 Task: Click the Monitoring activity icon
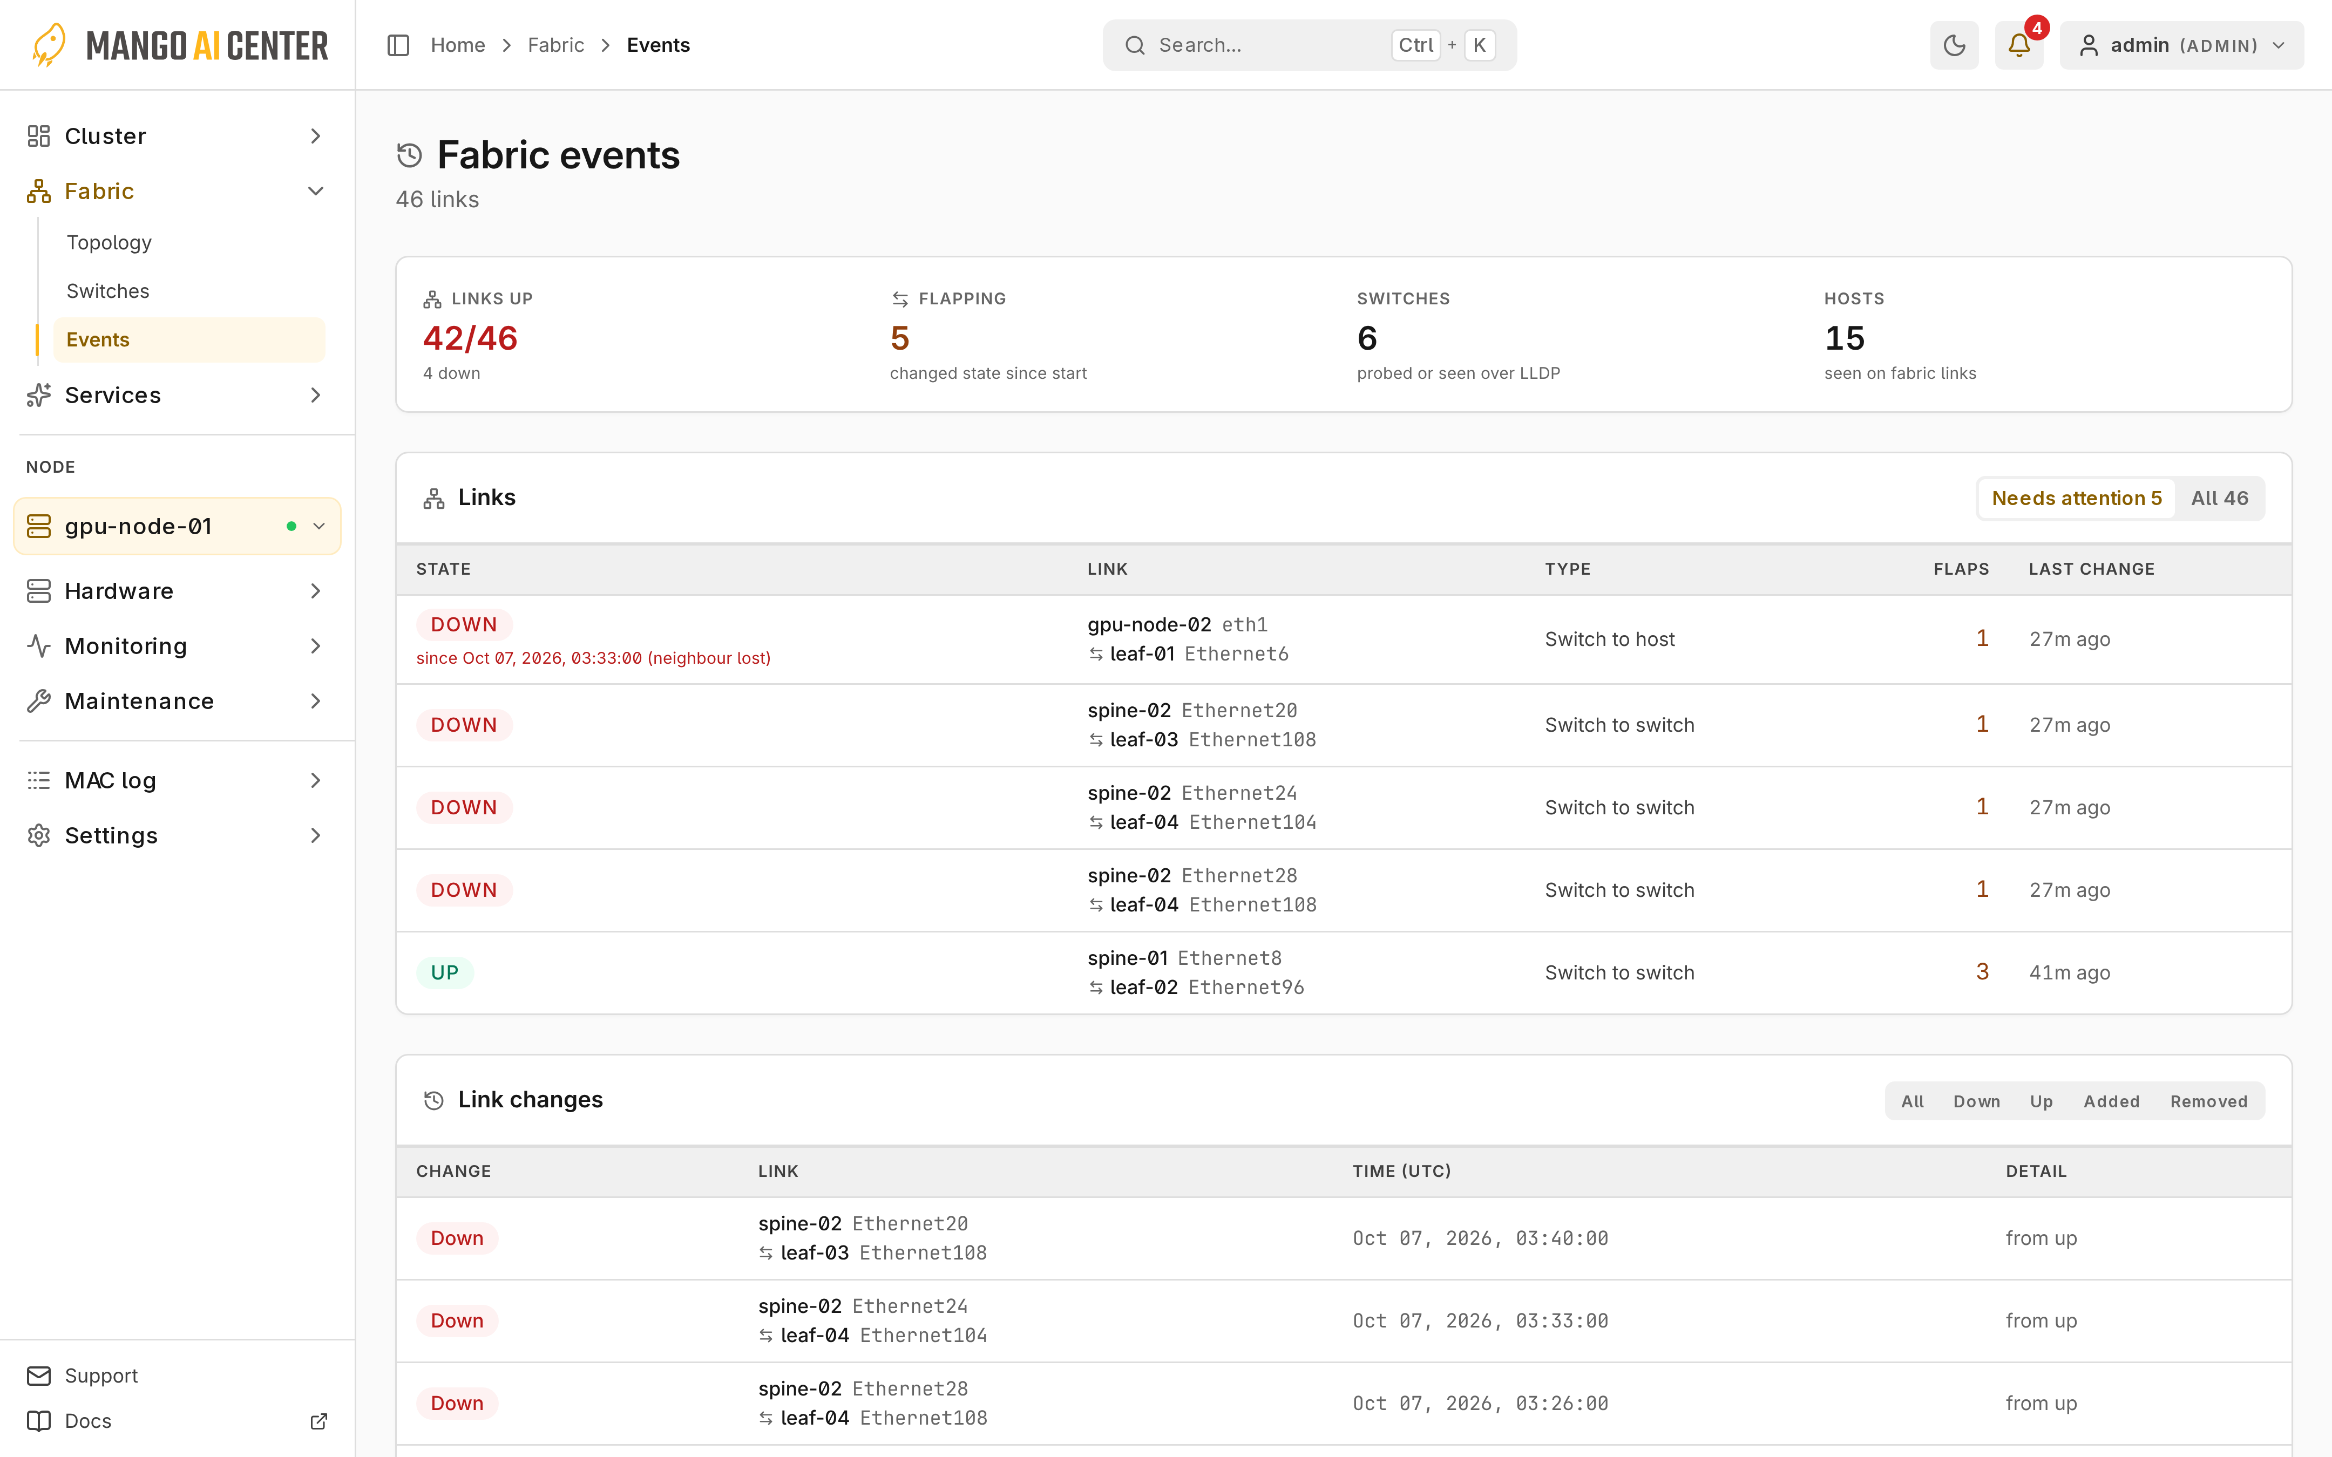[38, 645]
